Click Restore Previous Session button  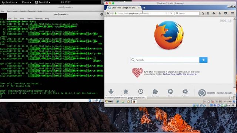215,93
